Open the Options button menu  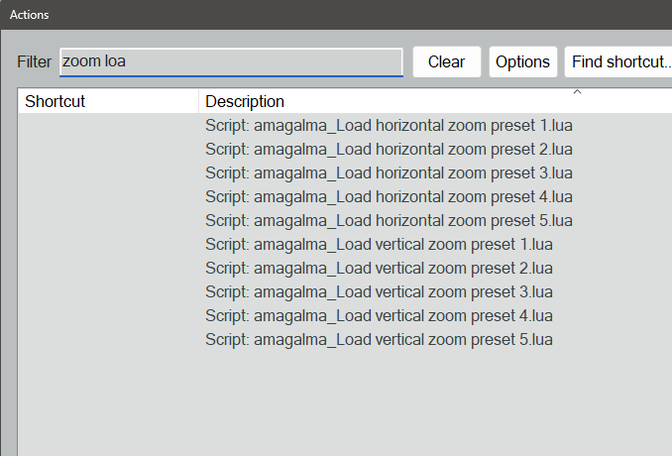click(522, 61)
